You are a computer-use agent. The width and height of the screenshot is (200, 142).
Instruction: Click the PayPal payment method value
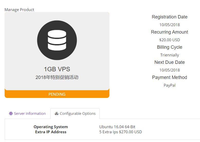tap(169, 85)
